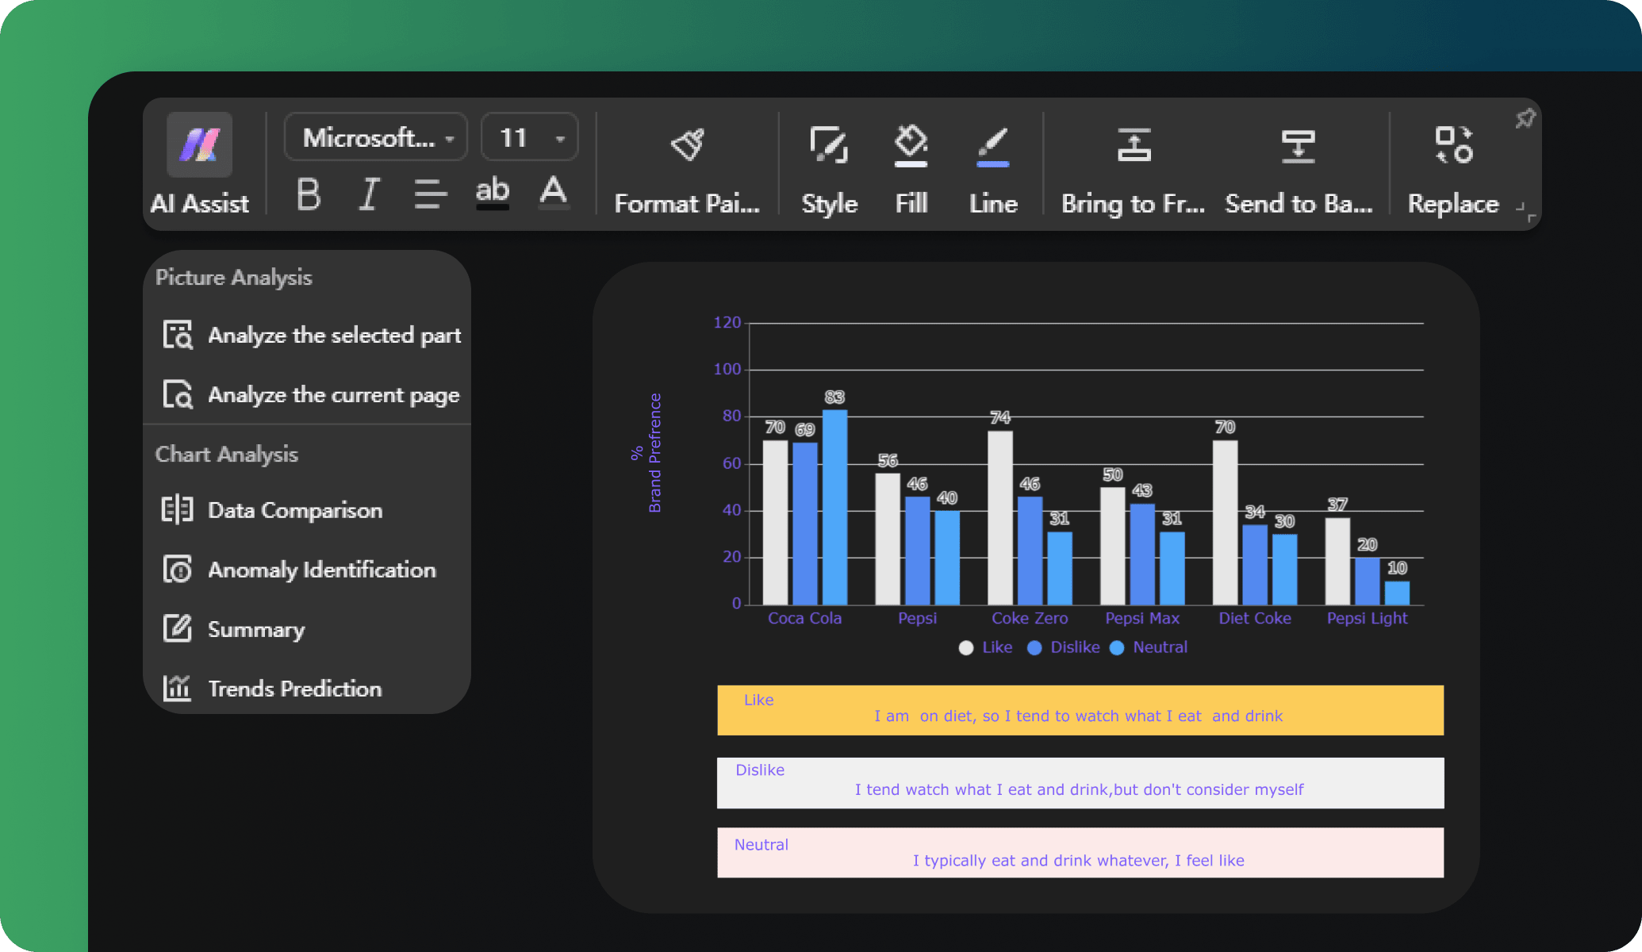Click the font color 'A' icon
The height and width of the screenshot is (952, 1642).
[x=554, y=193]
